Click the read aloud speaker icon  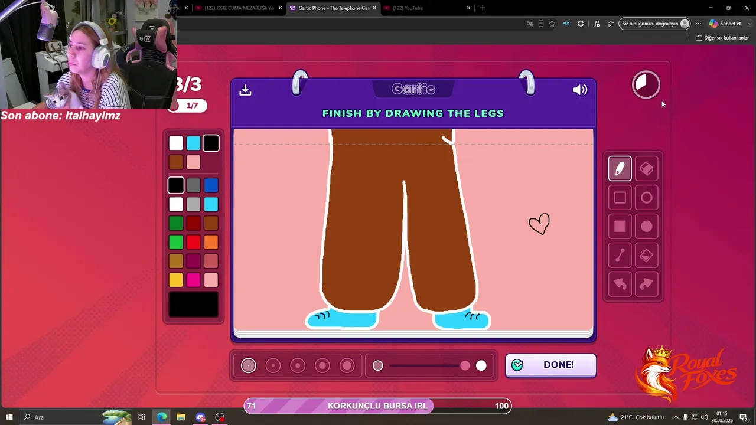point(566,24)
